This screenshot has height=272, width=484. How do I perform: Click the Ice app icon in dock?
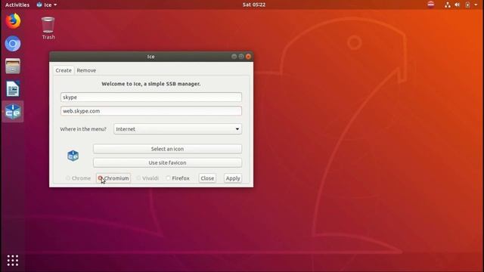pos(13,112)
